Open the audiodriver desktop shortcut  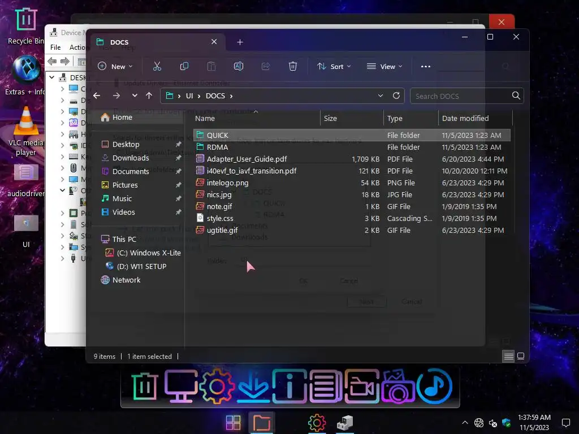point(26,180)
